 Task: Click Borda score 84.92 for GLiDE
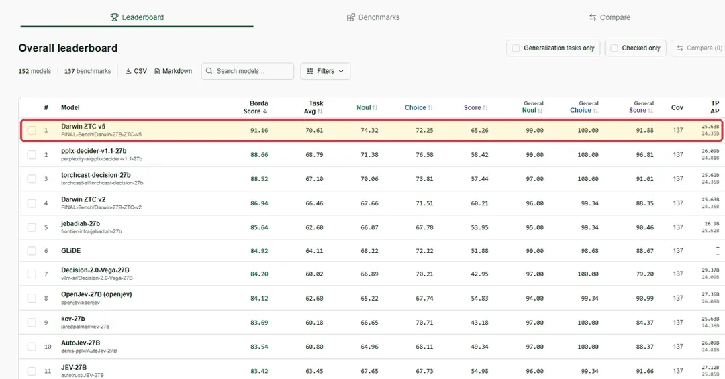(x=259, y=250)
